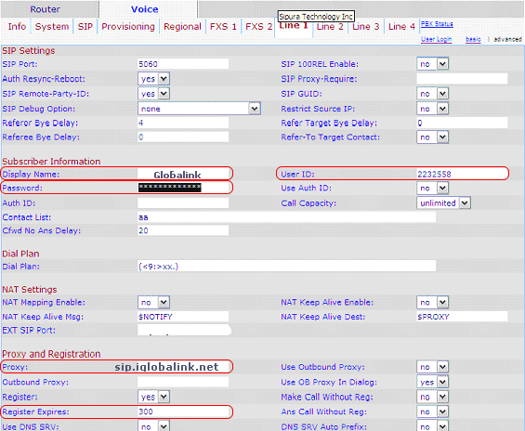Change the Register yes/no dropdown
The height and width of the screenshot is (431, 525).
point(153,397)
